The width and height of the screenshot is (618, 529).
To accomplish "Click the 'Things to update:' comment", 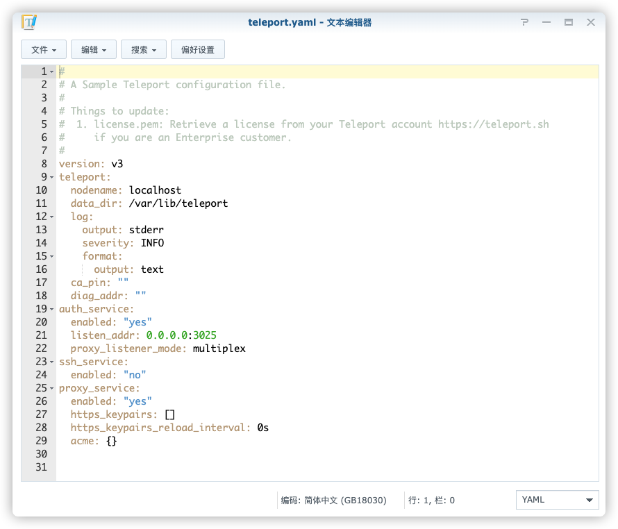I will pyautogui.click(x=120, y=111).
